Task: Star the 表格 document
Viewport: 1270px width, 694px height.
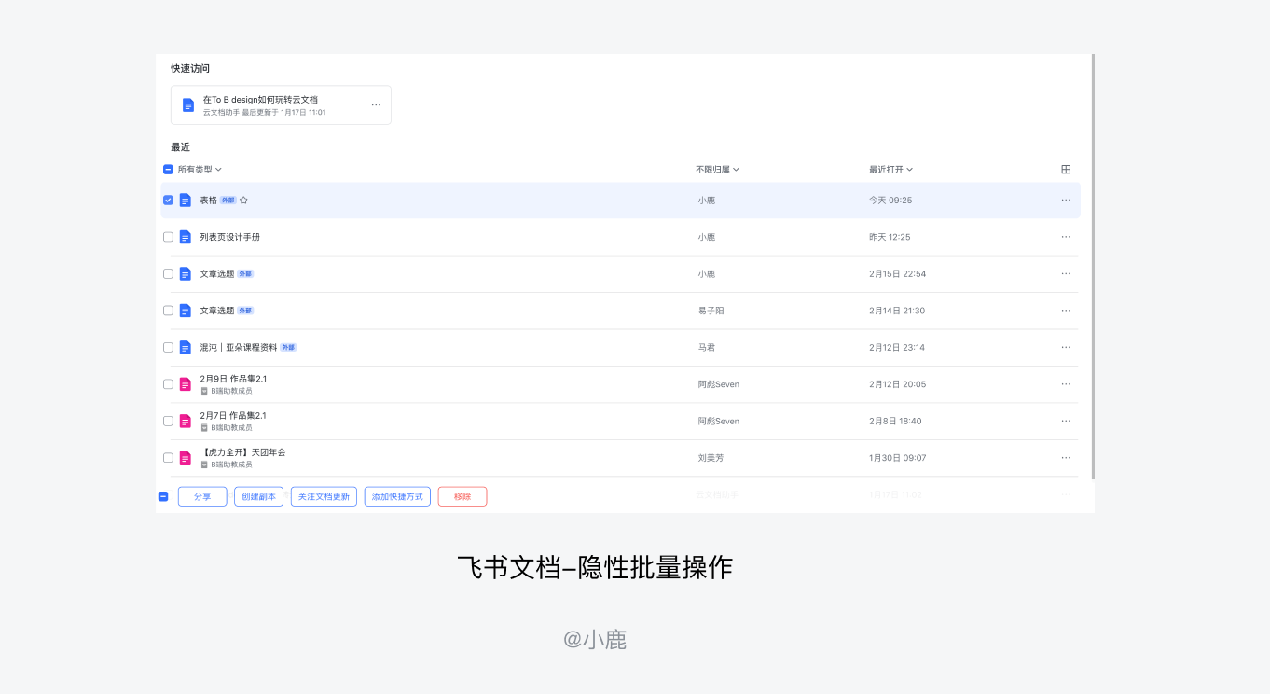Action: click(x=243, y=201)
